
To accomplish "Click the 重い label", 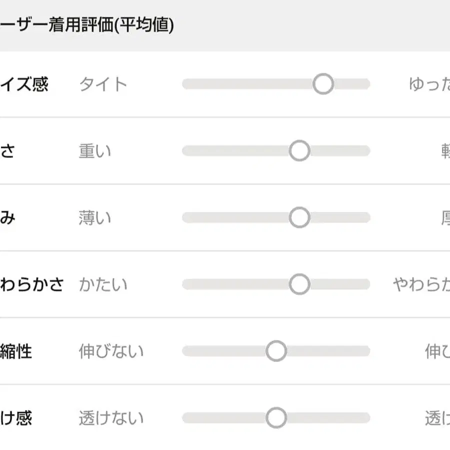I will pos(95,151).
